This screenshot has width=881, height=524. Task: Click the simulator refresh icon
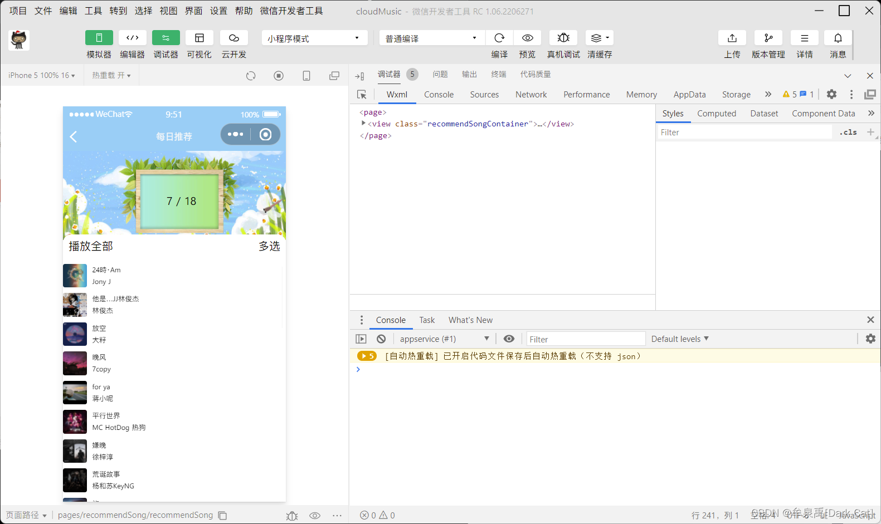(x=251, y=76)
